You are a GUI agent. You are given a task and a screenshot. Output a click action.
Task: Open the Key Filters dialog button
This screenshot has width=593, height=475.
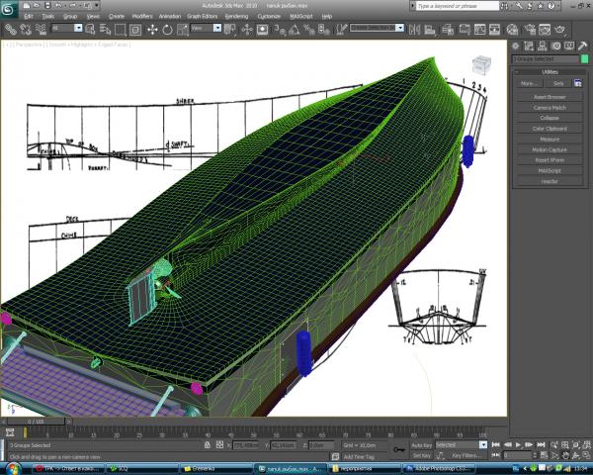[466, 455]
